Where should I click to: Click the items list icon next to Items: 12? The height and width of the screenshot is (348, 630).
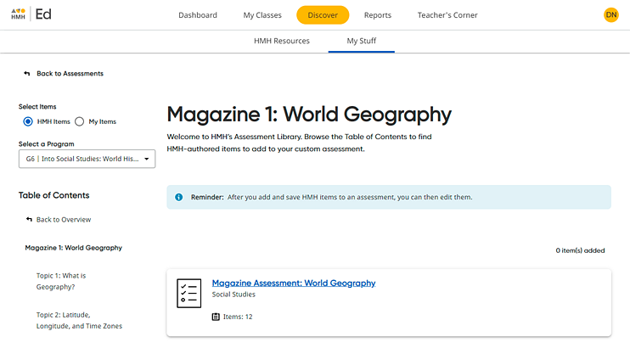click(216, 317)
